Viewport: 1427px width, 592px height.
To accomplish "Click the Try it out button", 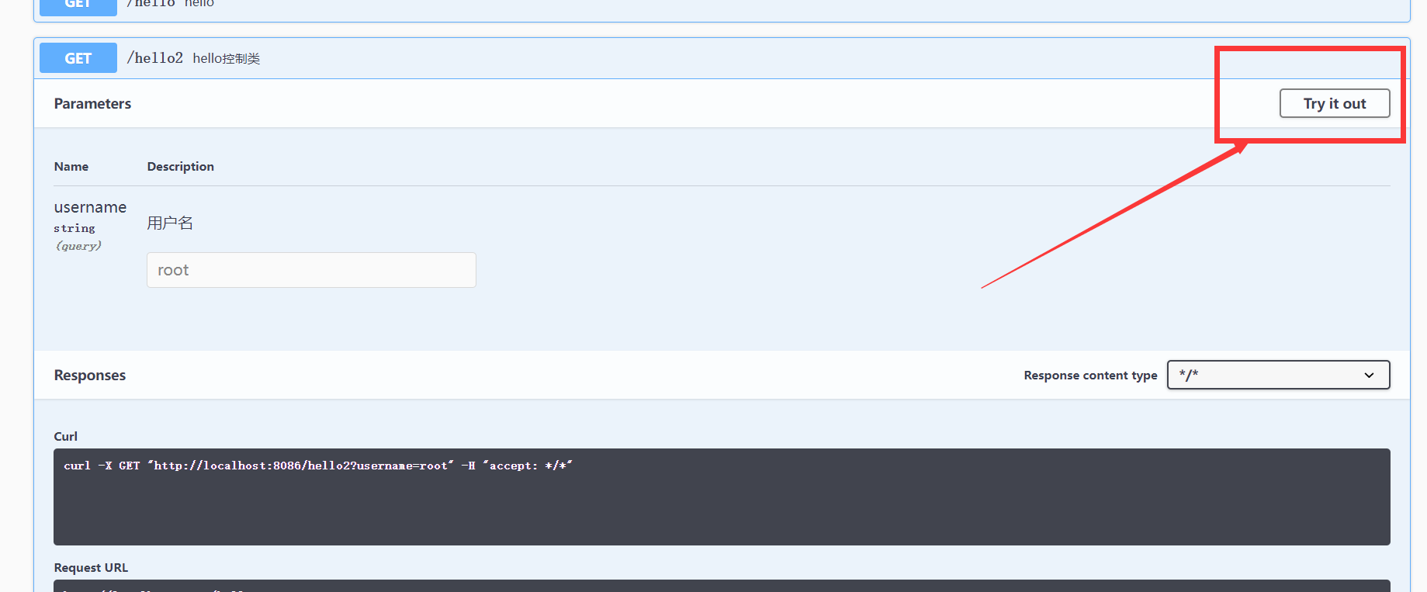I will click(1334, 103).
